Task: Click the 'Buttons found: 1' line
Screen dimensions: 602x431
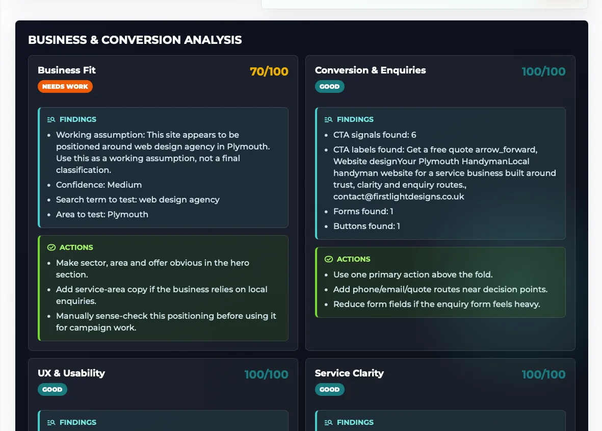Action: click(x=367, y=226)
